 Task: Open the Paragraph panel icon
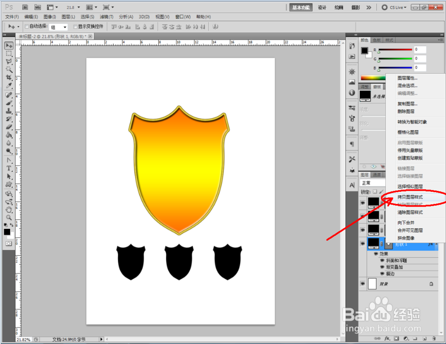pos(352,144)
